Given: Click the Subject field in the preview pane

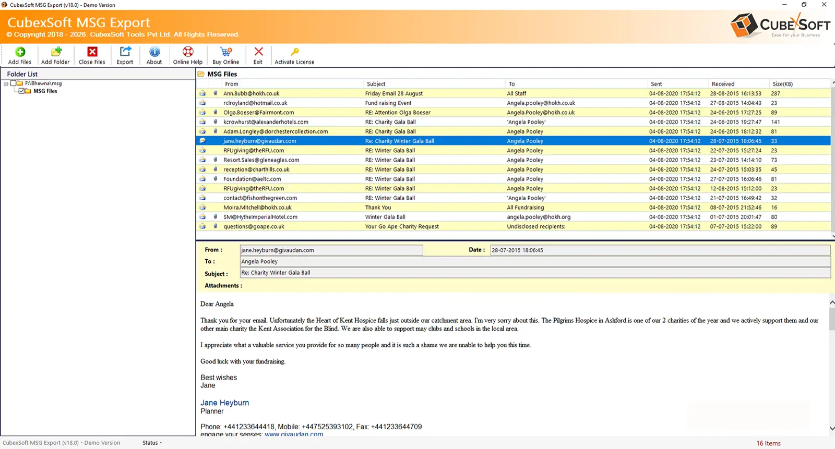Looking at the screenshot, I should tap(535, 273).
